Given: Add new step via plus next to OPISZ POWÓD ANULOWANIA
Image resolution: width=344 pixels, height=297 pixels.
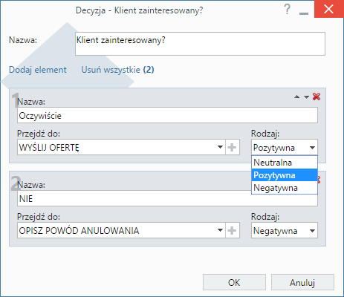Looking at the screenshot, I should click(x=232, y=230).
